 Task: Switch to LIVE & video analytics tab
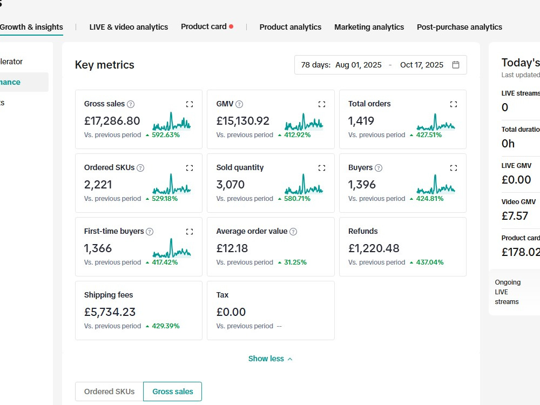coord(129,27)
